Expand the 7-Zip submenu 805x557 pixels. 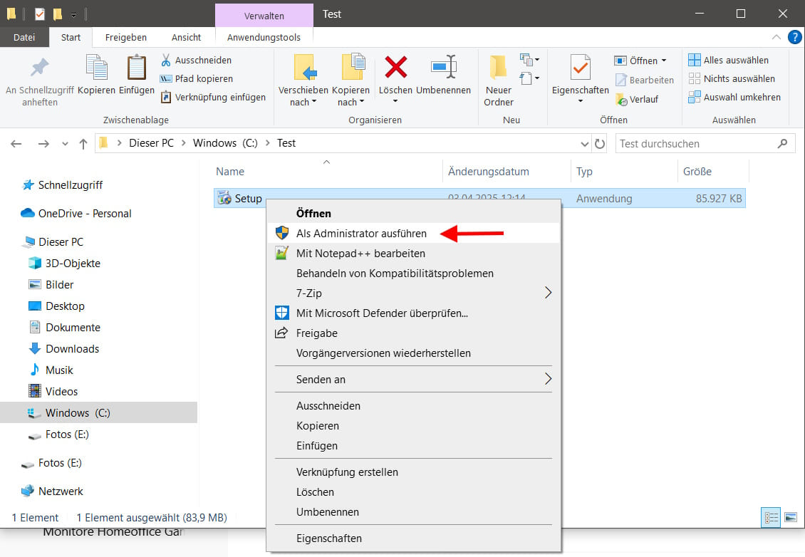(x=413, y=293)
